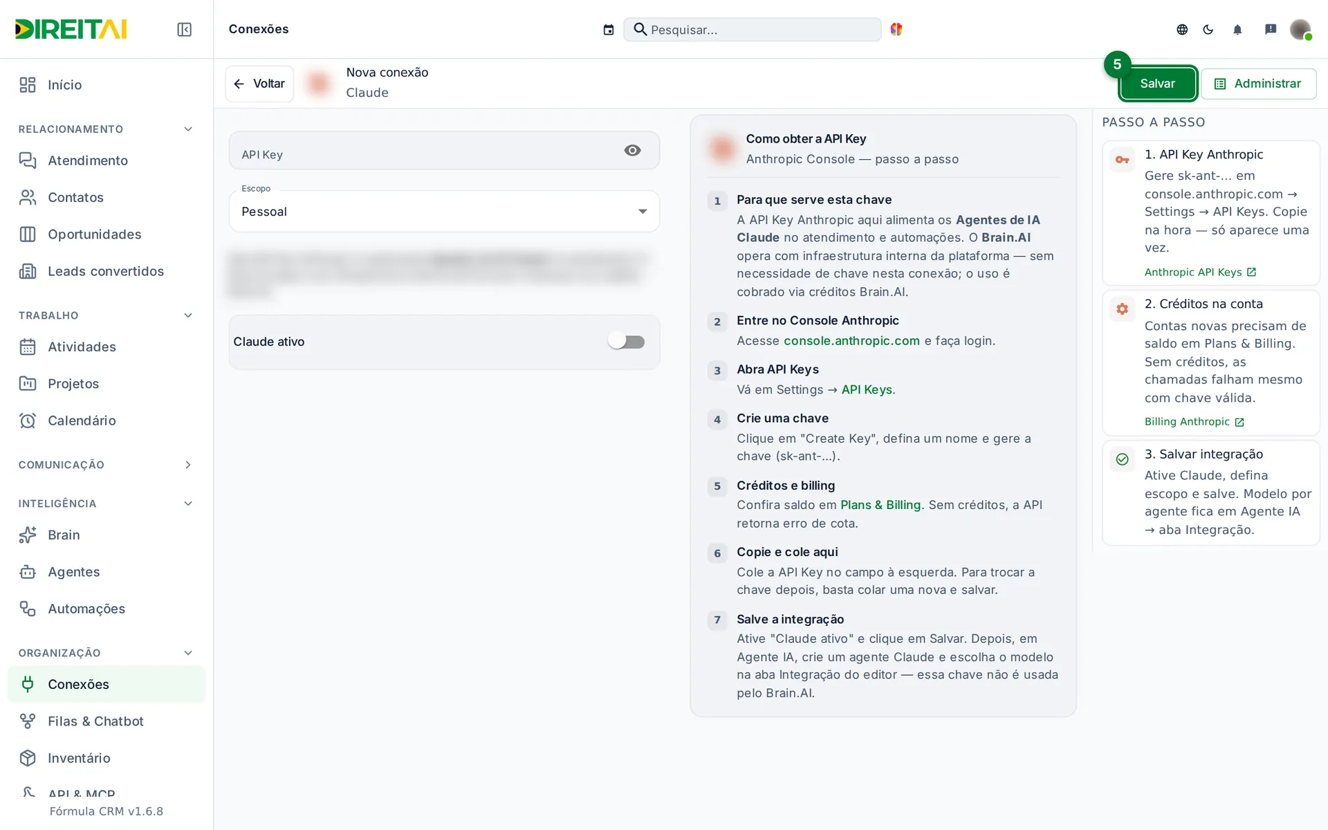Image resolution: width=1328 pixels, height=830 pixels.
Task: Show the API Key with the eye icon
Action: (x=632, y=150)
